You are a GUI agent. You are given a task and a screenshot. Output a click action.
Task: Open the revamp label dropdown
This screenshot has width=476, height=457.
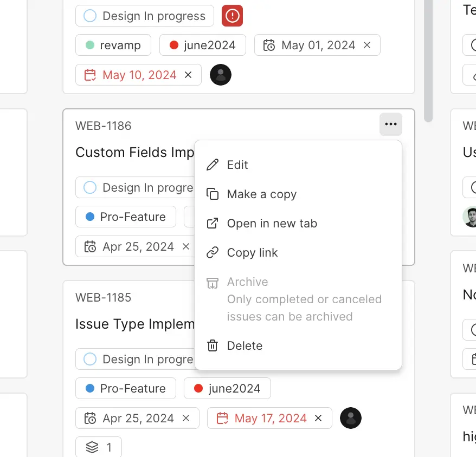point(113,45)
